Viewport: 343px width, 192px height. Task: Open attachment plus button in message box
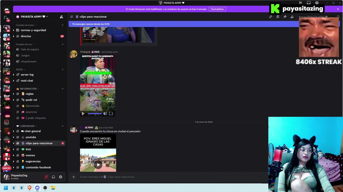click(73, 177)
